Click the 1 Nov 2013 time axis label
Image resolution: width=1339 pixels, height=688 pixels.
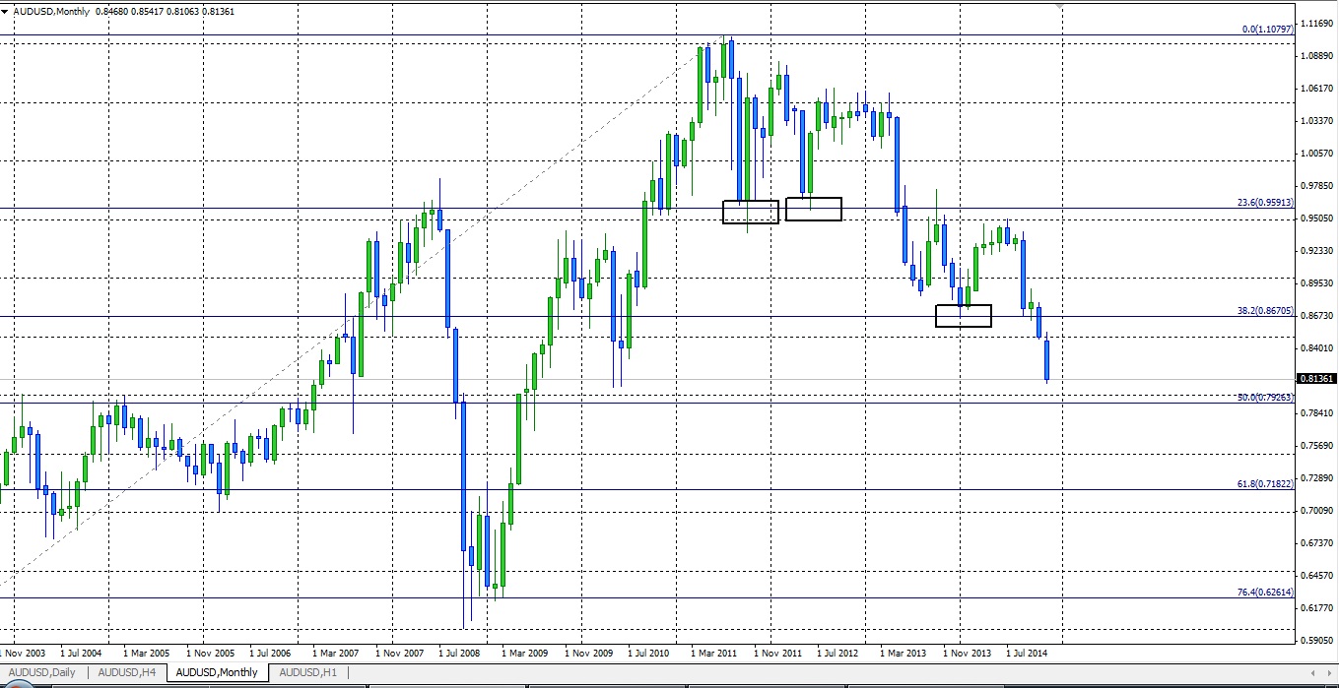click(x=967, y=653)
